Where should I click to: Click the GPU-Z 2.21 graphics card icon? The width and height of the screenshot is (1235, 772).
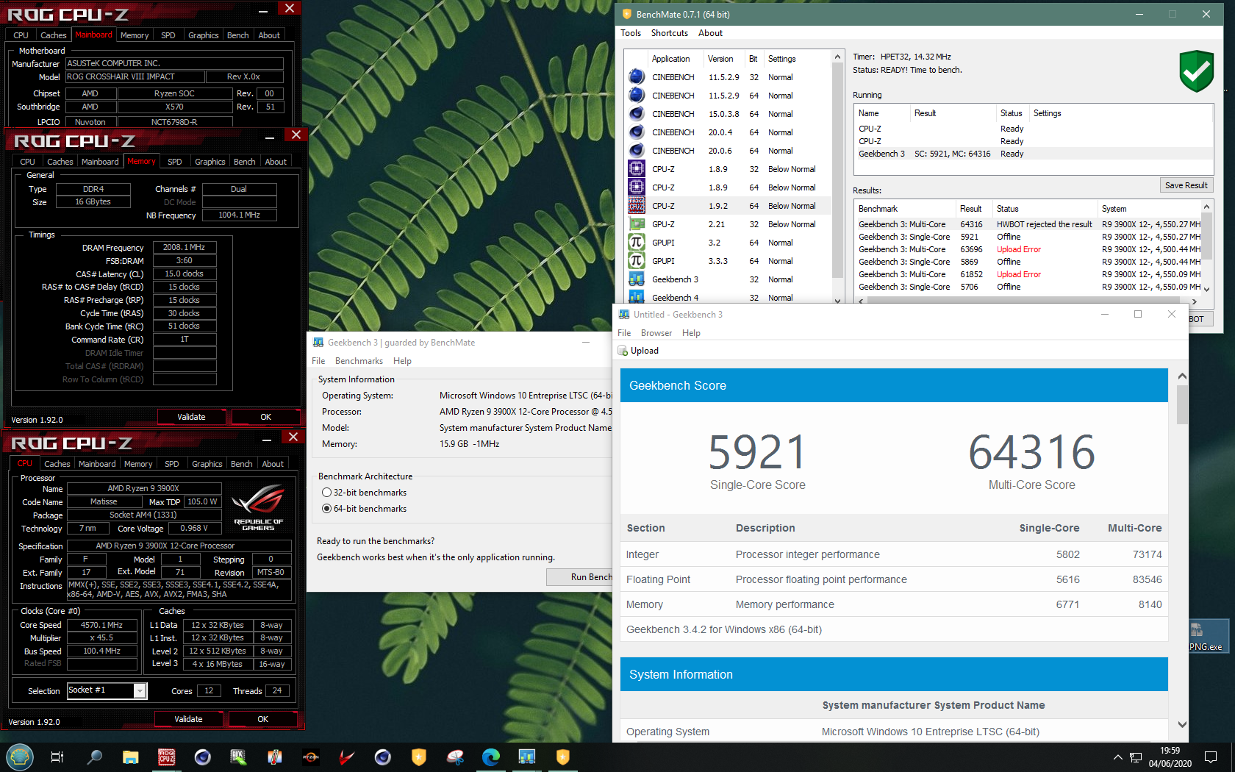(x=637, y=224)
